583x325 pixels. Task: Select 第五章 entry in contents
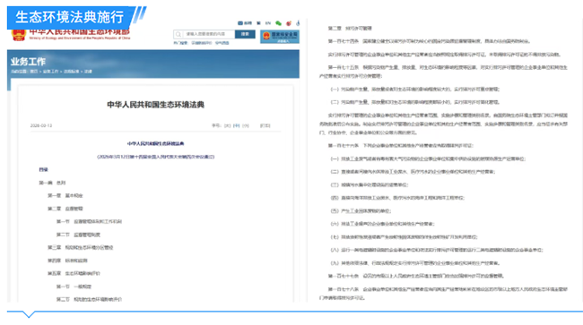tap(74, 273)
